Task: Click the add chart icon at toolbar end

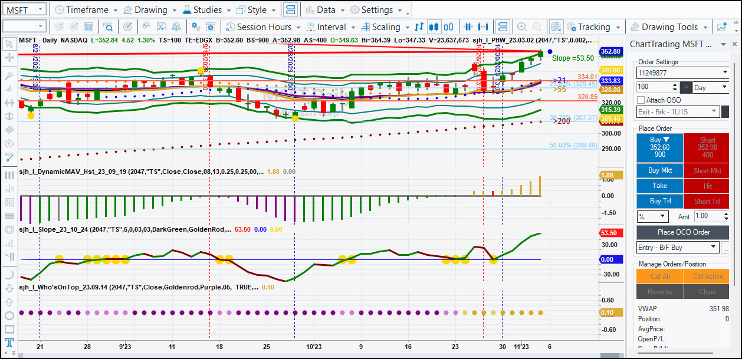Action: (722, 27)
